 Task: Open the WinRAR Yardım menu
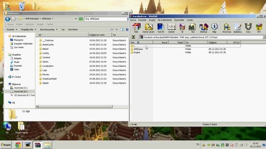[x=190, y=20]
